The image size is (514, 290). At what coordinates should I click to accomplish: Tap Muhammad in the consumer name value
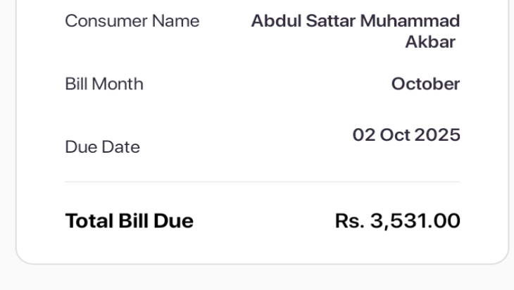point(410,21)
